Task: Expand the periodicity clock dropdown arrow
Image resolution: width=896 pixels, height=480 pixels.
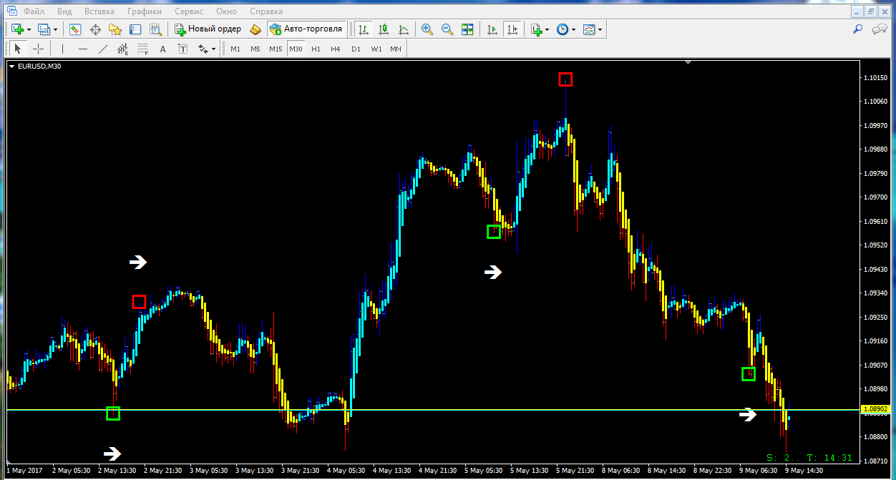Action: 574,29
